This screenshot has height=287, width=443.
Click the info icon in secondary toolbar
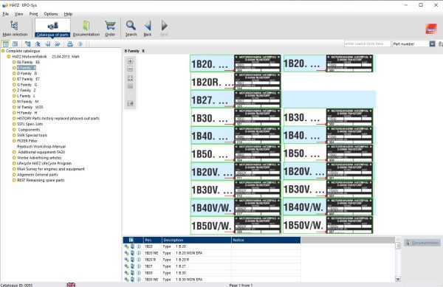(x=80, y=44)
